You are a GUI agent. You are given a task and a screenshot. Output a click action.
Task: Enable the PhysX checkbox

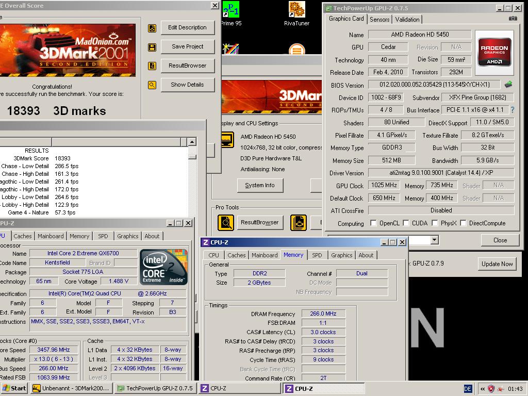pyautogui.click(x=434, y=223)
